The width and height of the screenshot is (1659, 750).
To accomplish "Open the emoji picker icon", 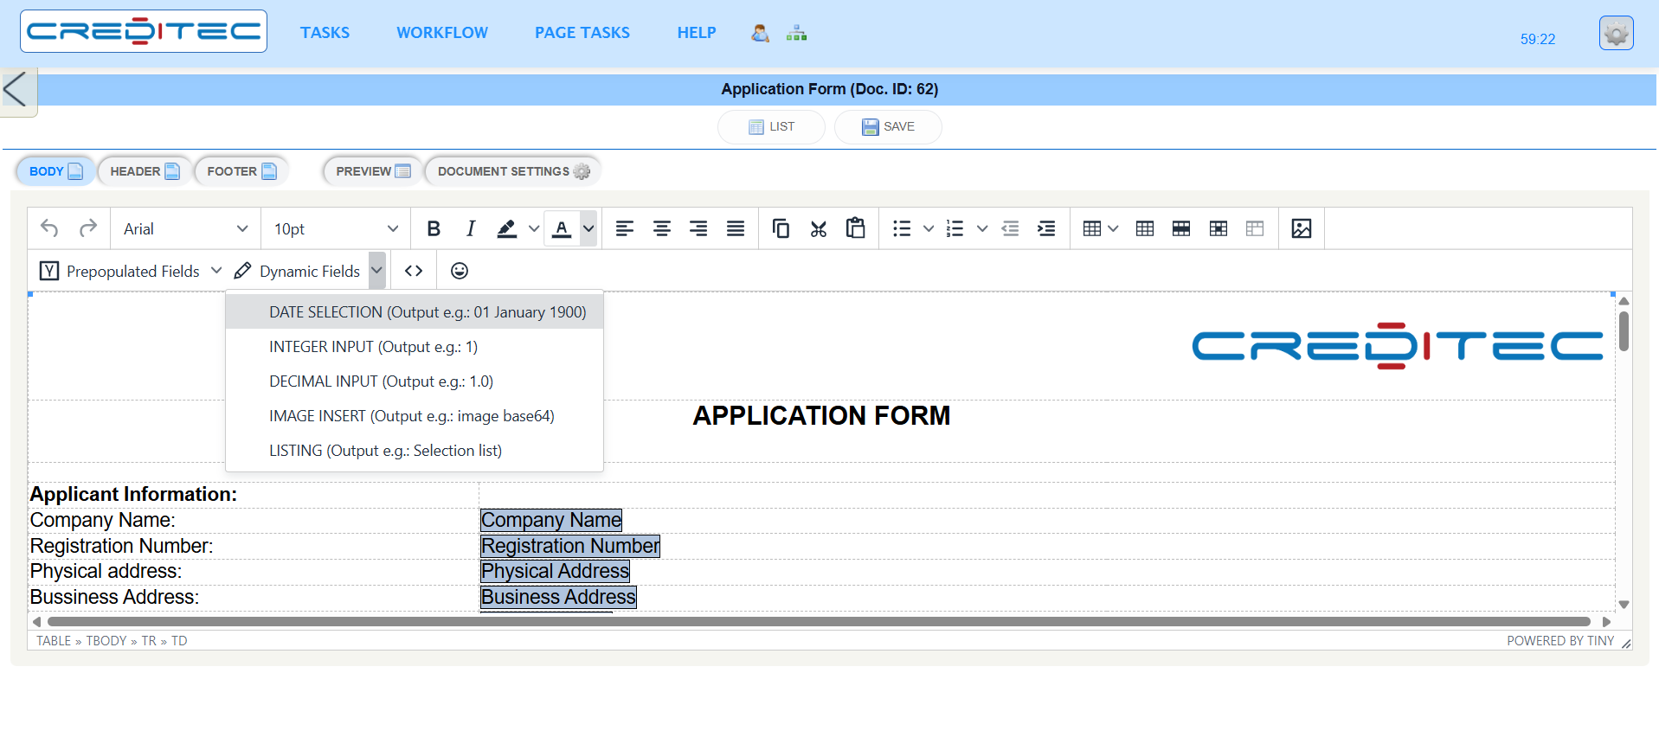I will (460, 271).
